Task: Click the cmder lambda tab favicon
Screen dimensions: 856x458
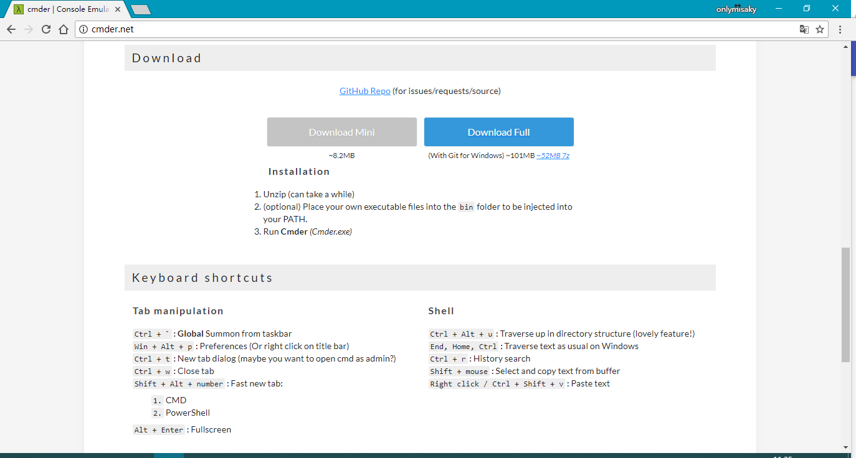Action: [x=19, y=9]
